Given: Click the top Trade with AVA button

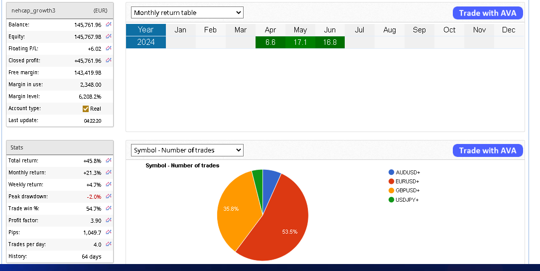Looking at the screenshot, I should point(488,13).
